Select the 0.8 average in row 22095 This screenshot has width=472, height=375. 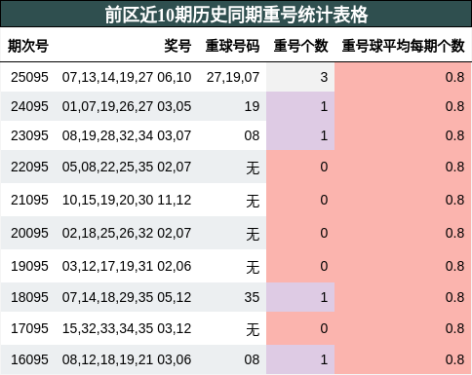click(454, 167)
